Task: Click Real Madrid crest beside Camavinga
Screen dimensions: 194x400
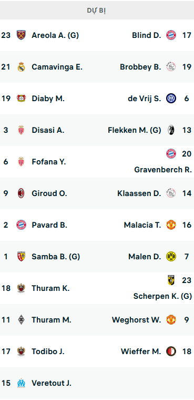Action: click(x=21, y=67)
